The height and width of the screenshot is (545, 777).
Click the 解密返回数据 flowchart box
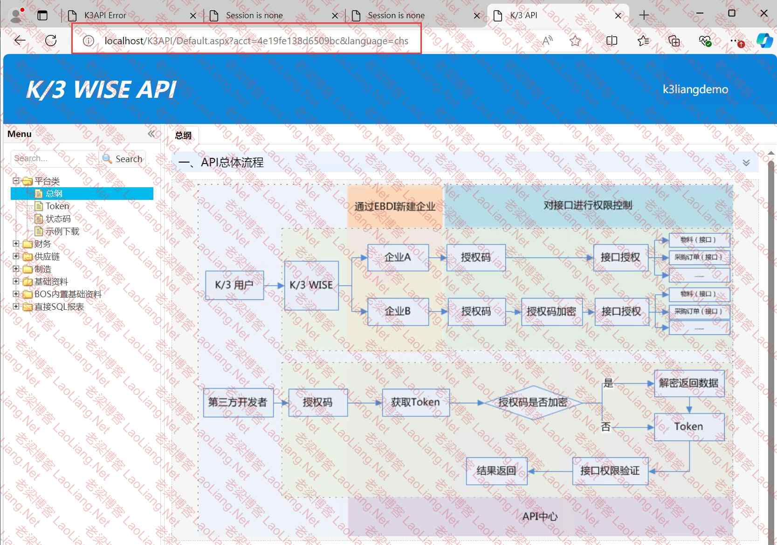click(x=689, y=383)
